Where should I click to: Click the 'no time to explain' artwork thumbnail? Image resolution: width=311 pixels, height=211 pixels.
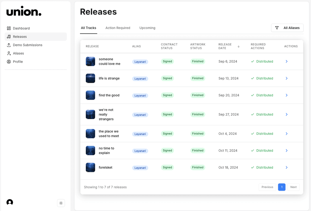pos(90,151)
